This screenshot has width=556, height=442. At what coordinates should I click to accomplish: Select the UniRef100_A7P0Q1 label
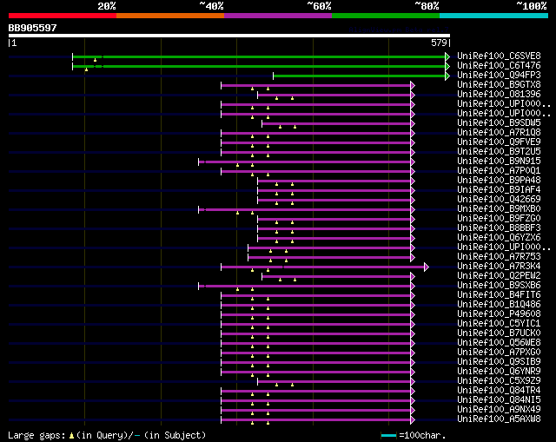tap(499, 171)
